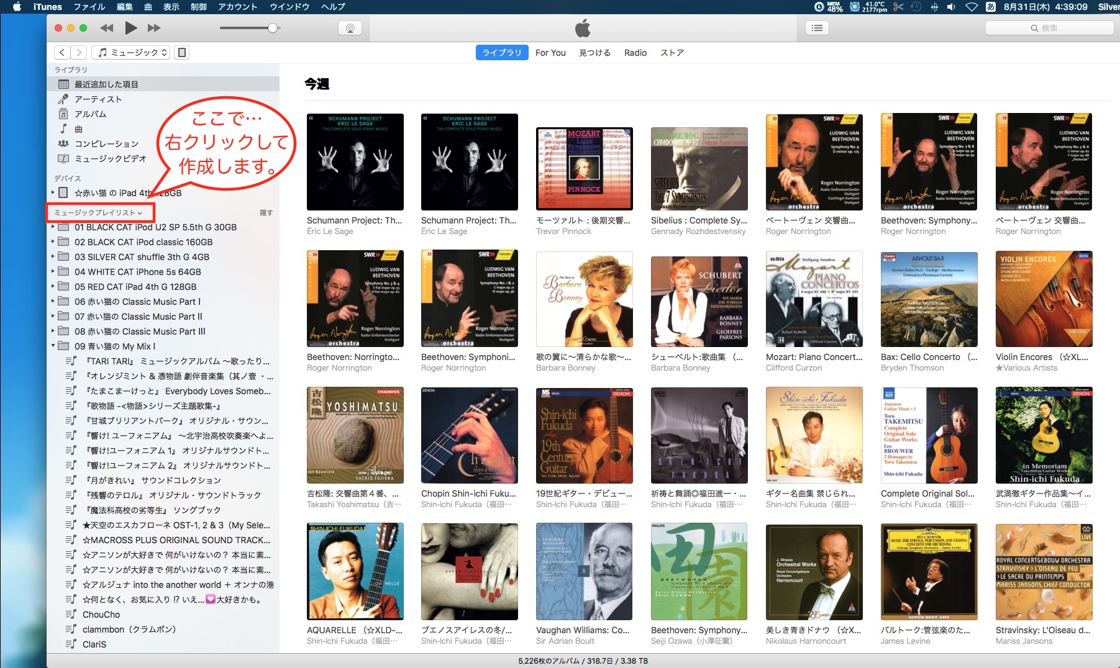Image resolution: width=1120 pixels, height=668 pixels.
Task: Open the Radio tab
Action: point(635,53)
